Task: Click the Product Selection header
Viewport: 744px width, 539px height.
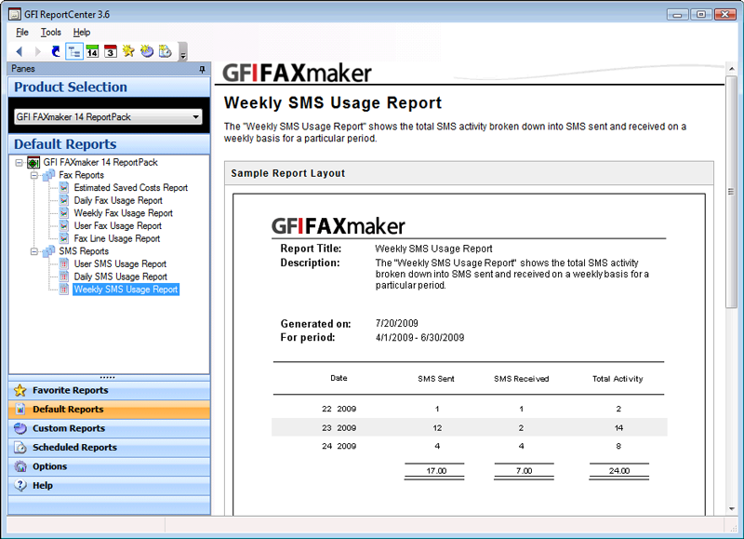Action: click(x=109, y=88)
